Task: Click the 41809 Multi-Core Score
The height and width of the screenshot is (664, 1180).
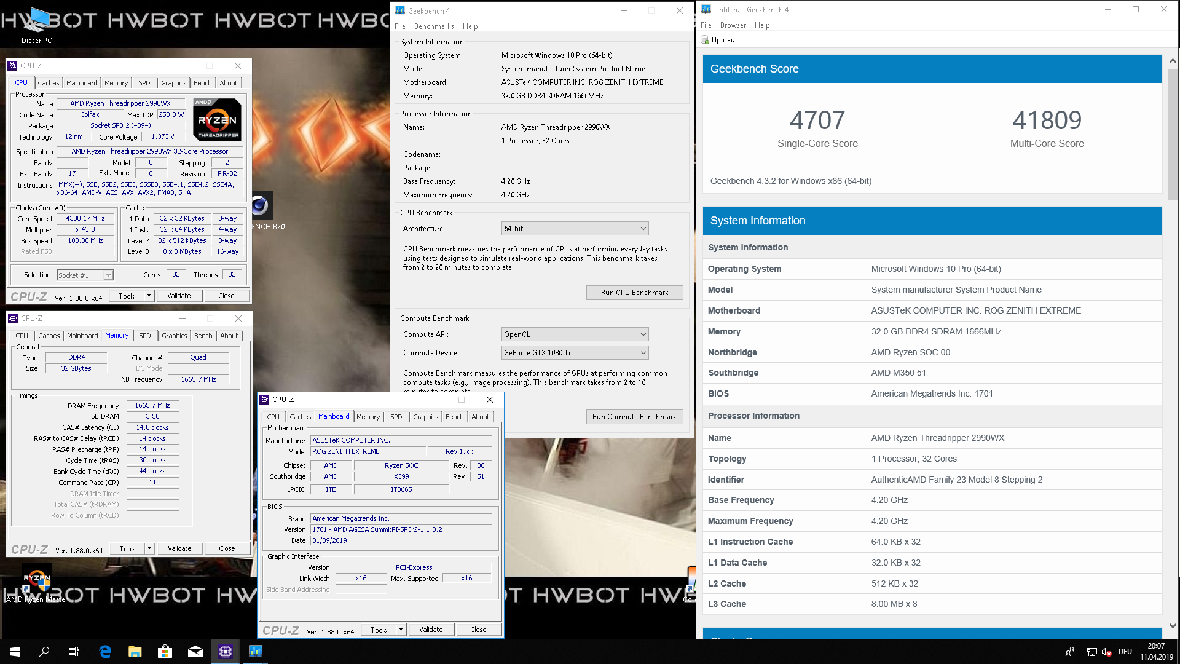Action: click(1047, 121)
